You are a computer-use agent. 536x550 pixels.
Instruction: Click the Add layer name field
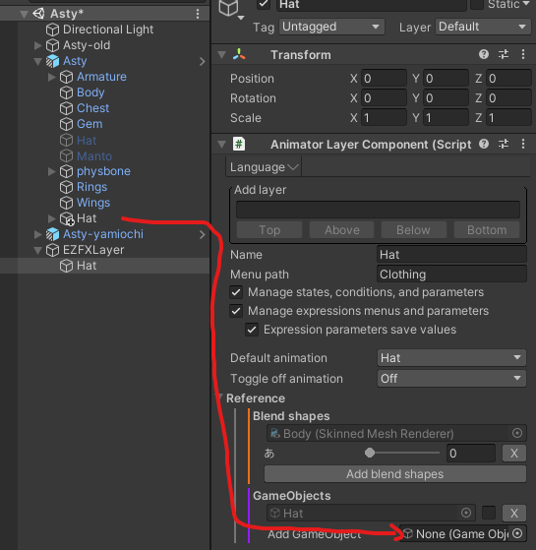[378, 210]
